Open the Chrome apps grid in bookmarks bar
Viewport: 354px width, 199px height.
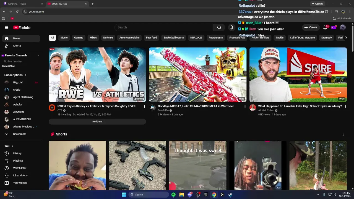(x=4, y=19)
